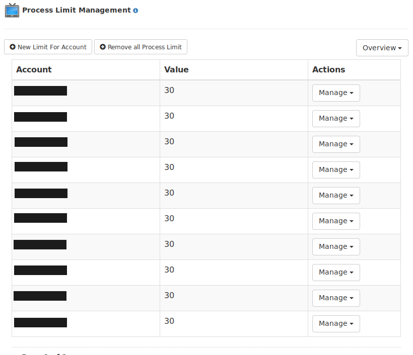Open the Manage dropdown in the last row
Viewport: 413px width, 355px height.
pos(336,324)
